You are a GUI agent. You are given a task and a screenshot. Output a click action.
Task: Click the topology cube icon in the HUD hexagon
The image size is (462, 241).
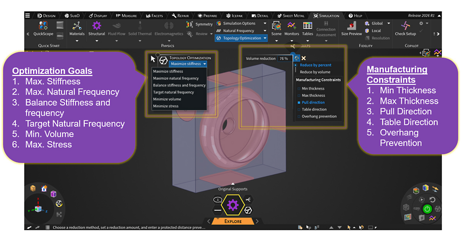coord(248,210)
